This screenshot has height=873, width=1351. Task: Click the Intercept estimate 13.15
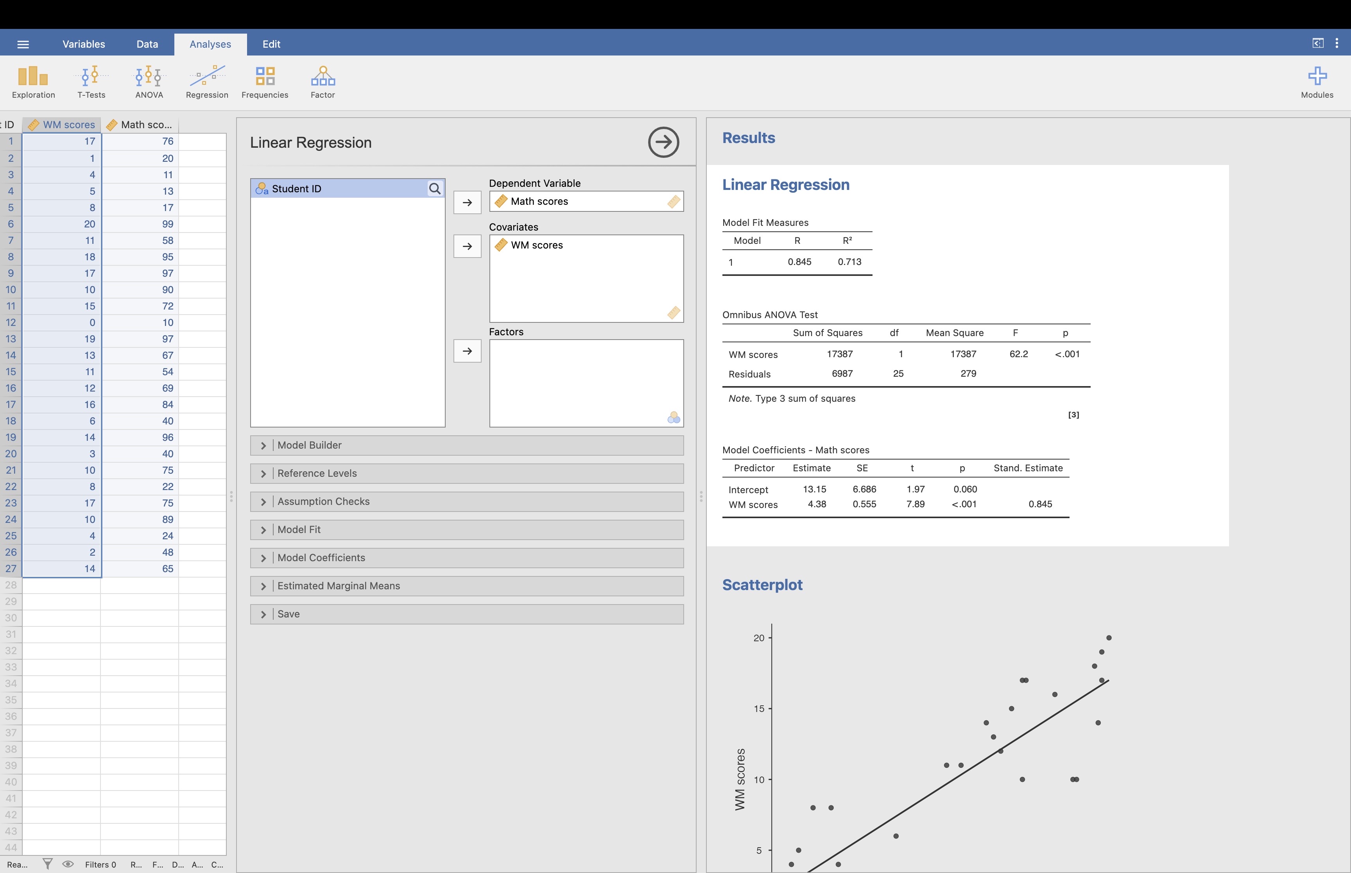point(814,489)
